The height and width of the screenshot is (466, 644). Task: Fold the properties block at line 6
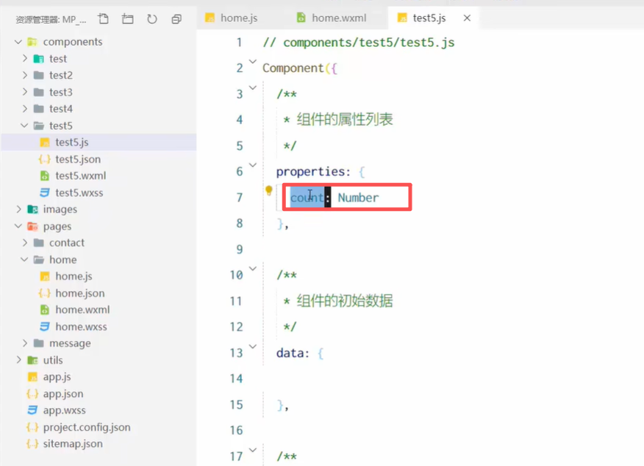coord(253,165)
